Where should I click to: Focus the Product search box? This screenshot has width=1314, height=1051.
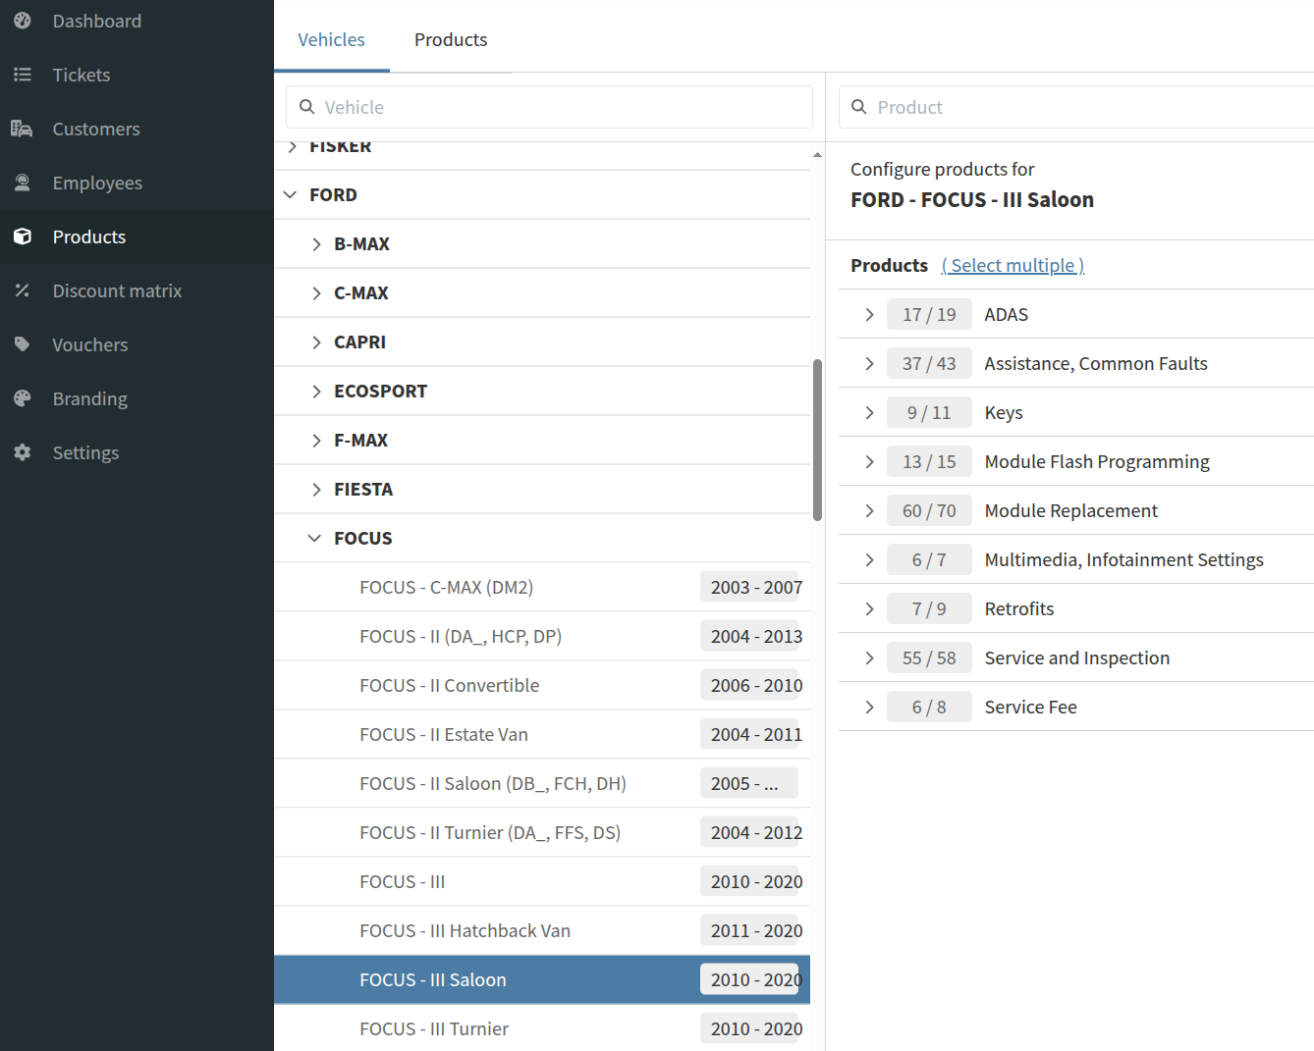[x=1080, y=107]
